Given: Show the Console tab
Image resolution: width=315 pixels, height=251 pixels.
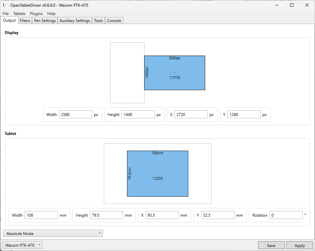Looking at the screenshot, I should click(114, 21).
